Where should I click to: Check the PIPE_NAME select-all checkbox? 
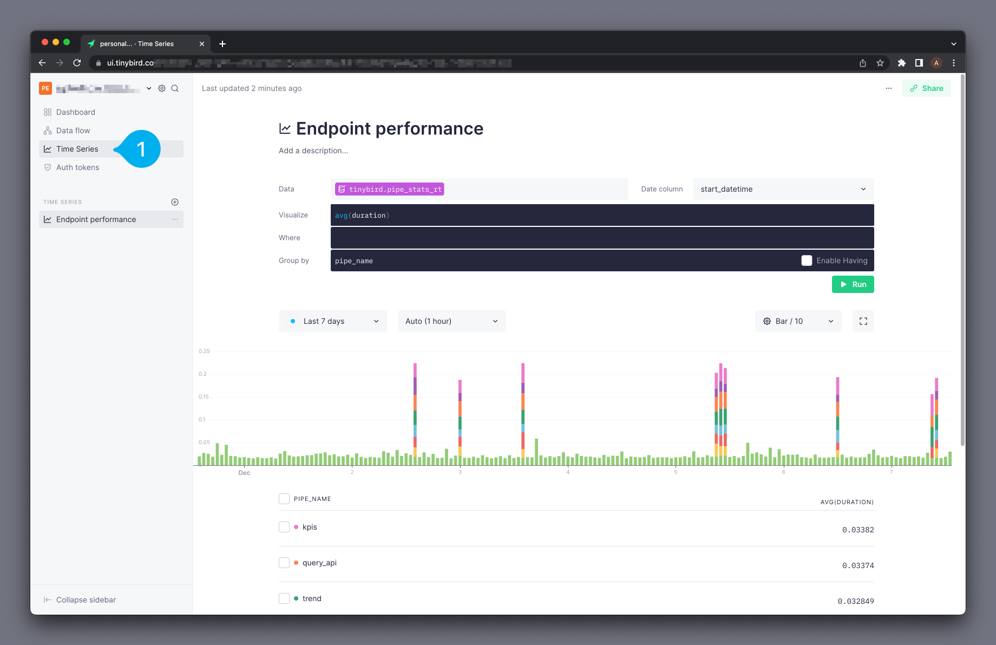284,499
